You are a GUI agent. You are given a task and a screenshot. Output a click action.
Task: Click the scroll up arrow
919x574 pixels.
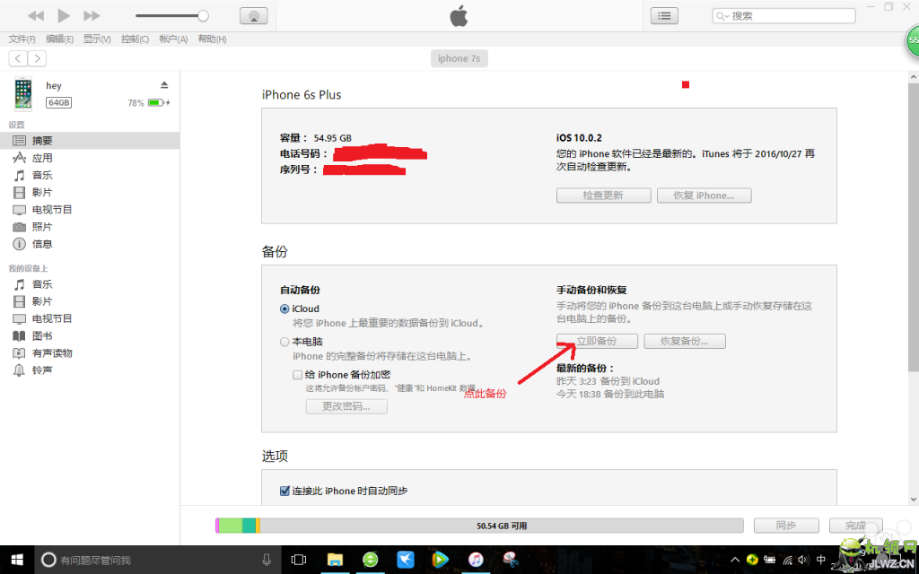click(x=913, y=77)
